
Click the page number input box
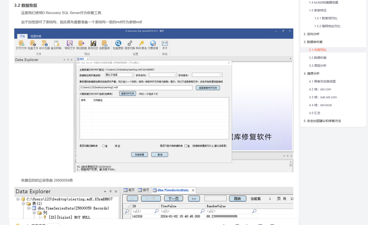tap(215, 199)
